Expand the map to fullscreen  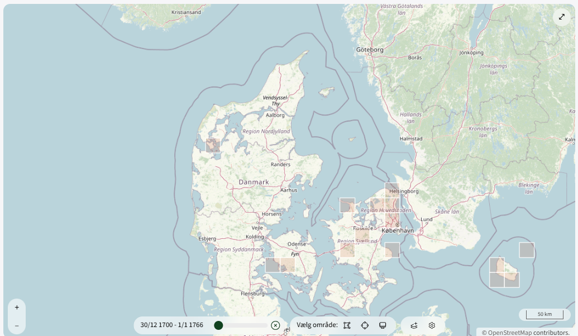(x=561, y=17)
